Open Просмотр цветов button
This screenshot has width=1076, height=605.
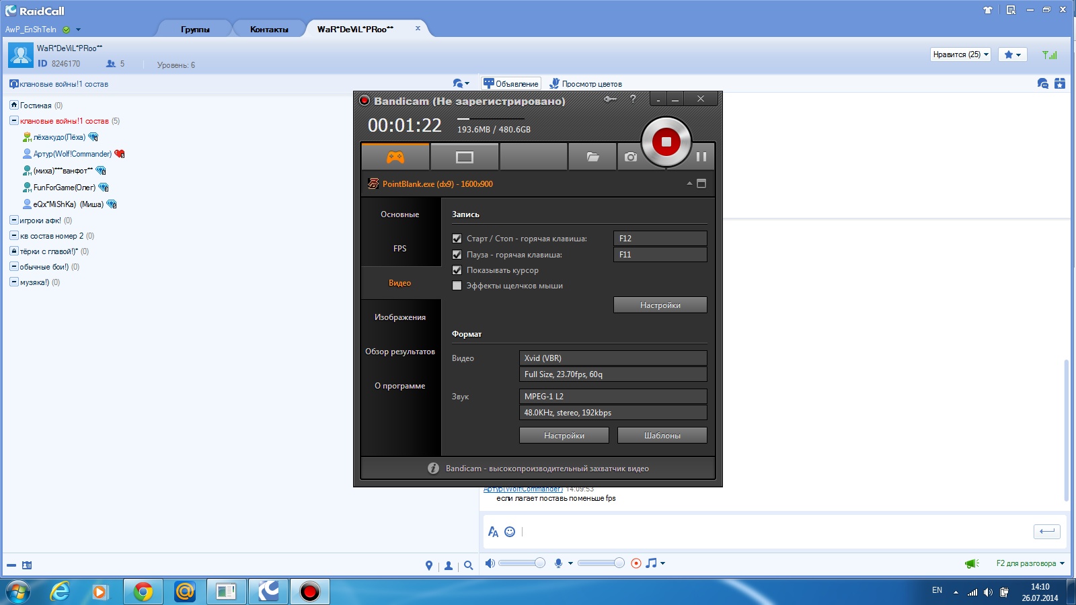point(586,83)
